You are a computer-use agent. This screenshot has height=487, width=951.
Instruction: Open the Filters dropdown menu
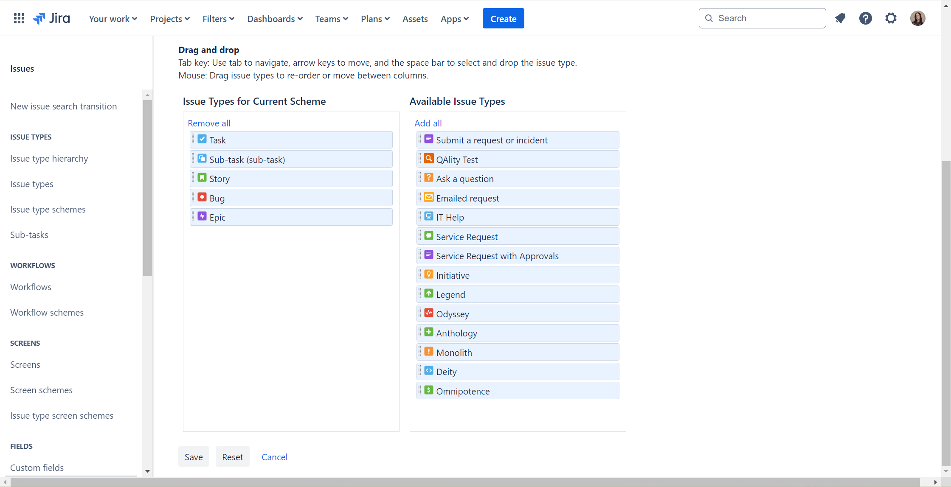(x=218, y=19)
